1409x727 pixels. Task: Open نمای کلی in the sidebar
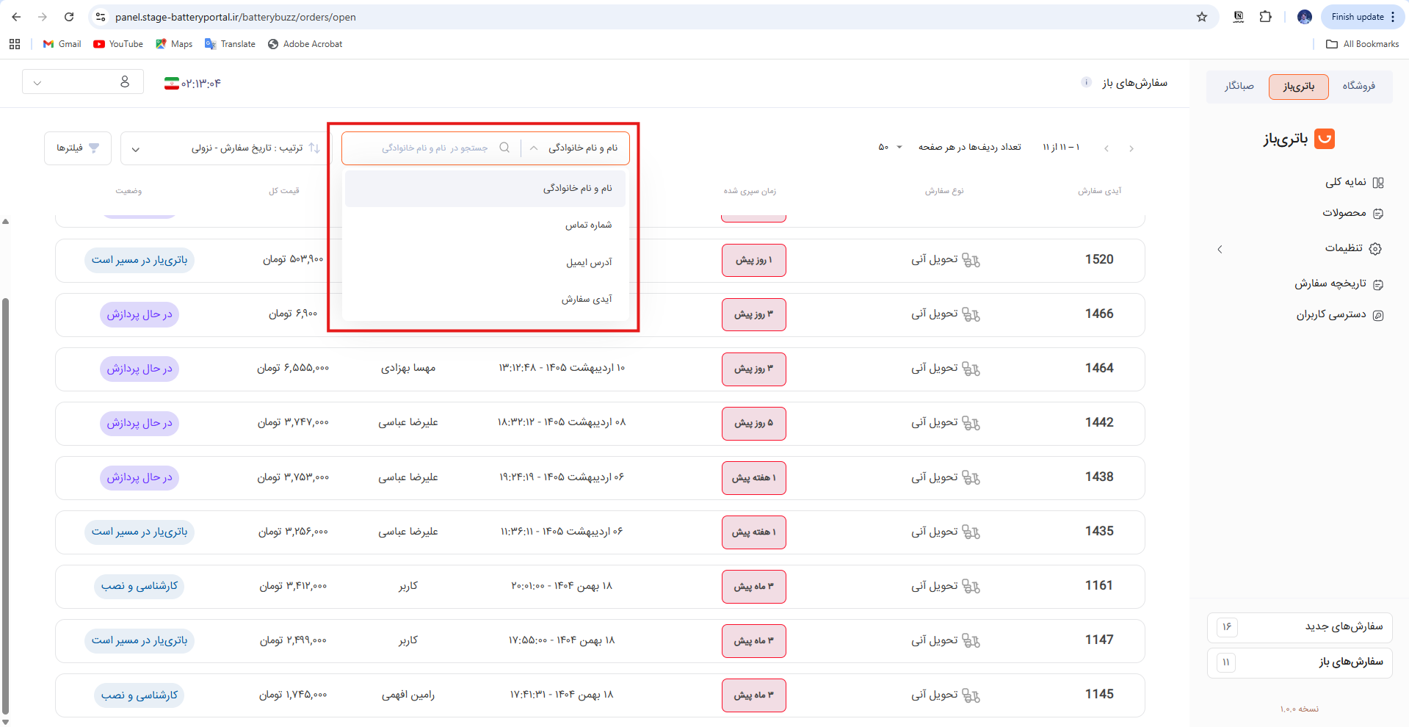[1355, 182]
